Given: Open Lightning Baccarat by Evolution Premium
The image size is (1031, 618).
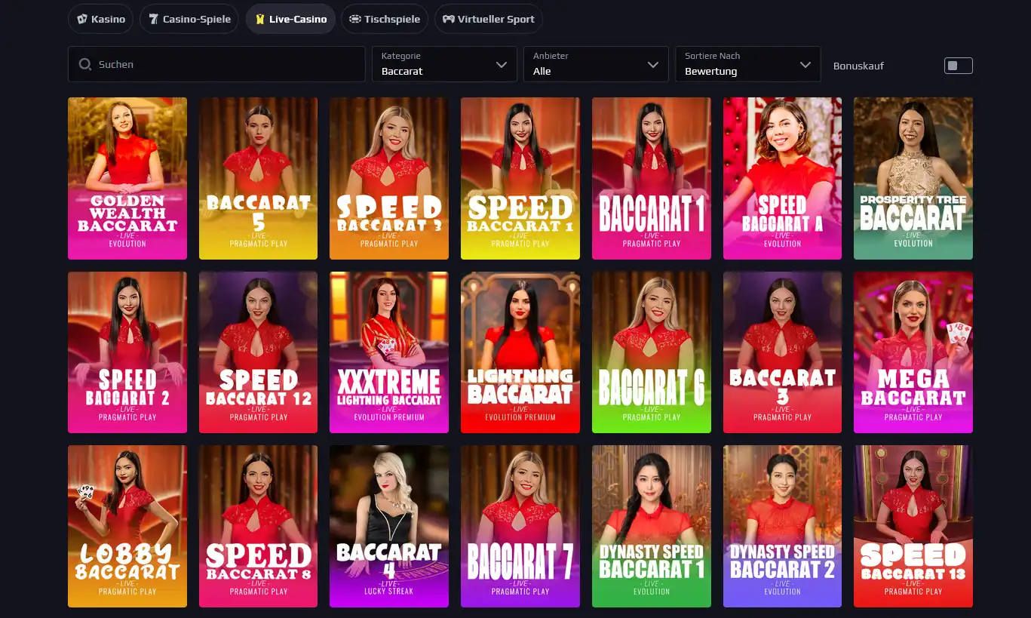Looking at the screenshot, I should [x=520, y=352].
